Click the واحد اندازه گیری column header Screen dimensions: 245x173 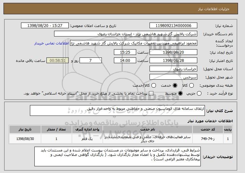[87, 130]
